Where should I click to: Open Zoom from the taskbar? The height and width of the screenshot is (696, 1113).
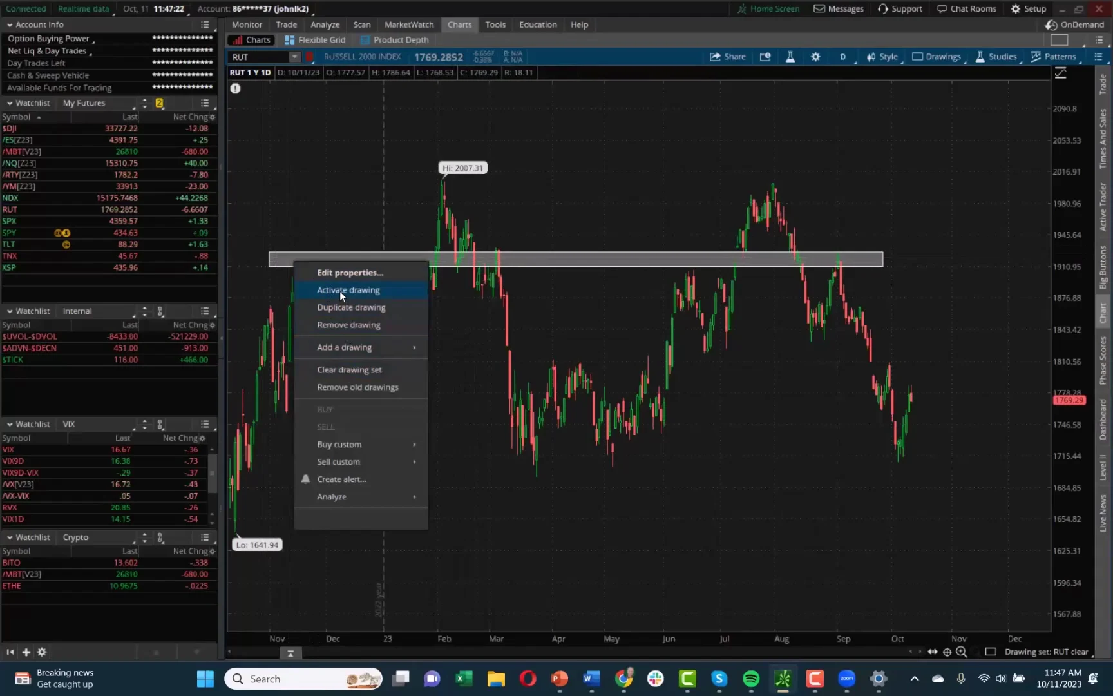click(x=847, y=679)
